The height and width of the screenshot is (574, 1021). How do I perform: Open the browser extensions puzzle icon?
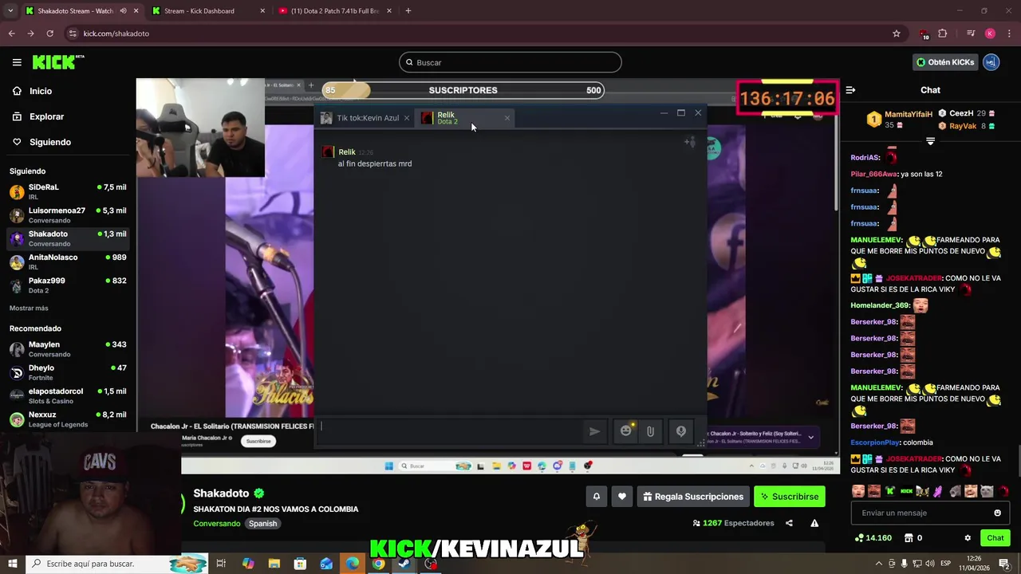943,33
